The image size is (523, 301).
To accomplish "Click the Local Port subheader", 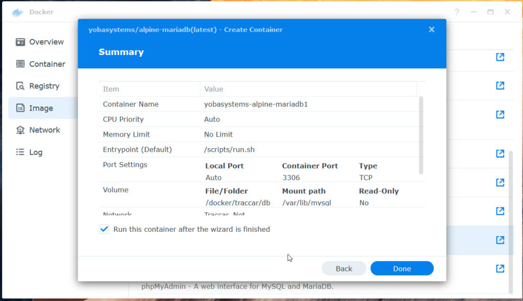I will (225, 166).
